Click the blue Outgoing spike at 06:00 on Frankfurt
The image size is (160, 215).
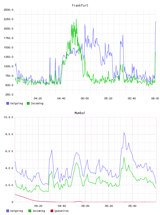click(x=156, y=22)
